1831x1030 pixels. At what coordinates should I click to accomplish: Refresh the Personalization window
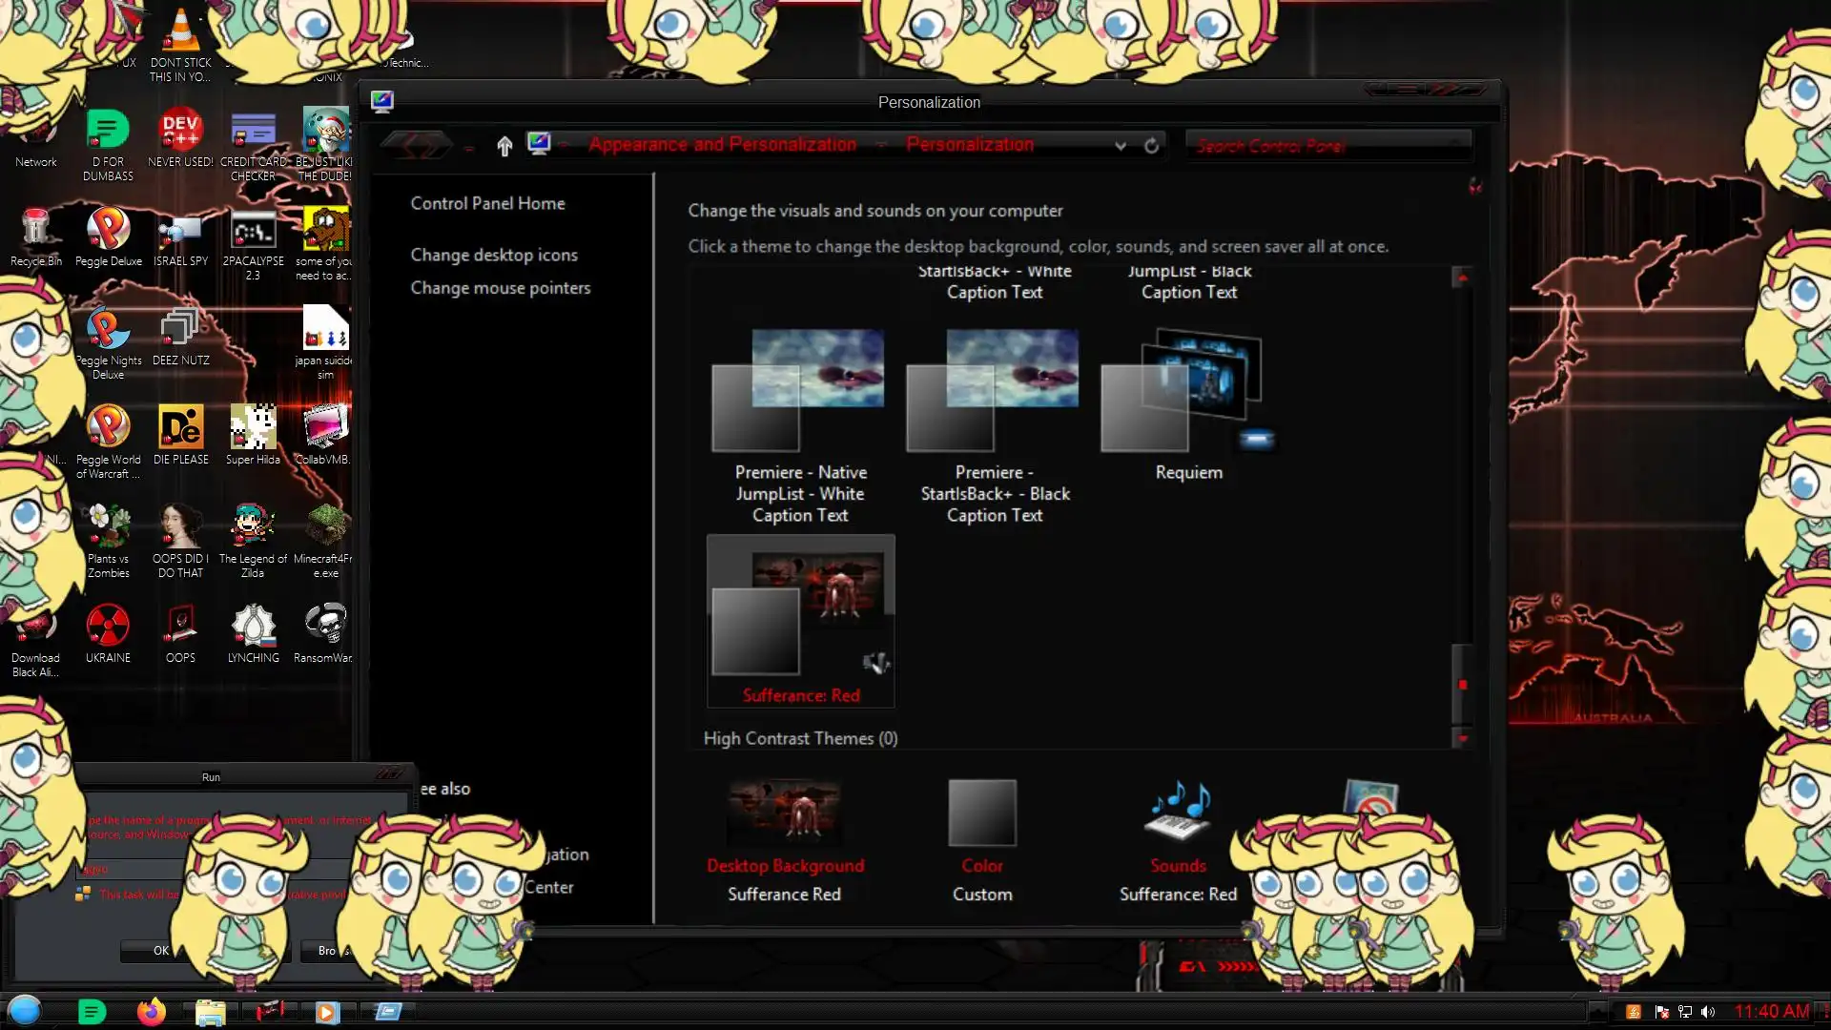click(1151, 146)
